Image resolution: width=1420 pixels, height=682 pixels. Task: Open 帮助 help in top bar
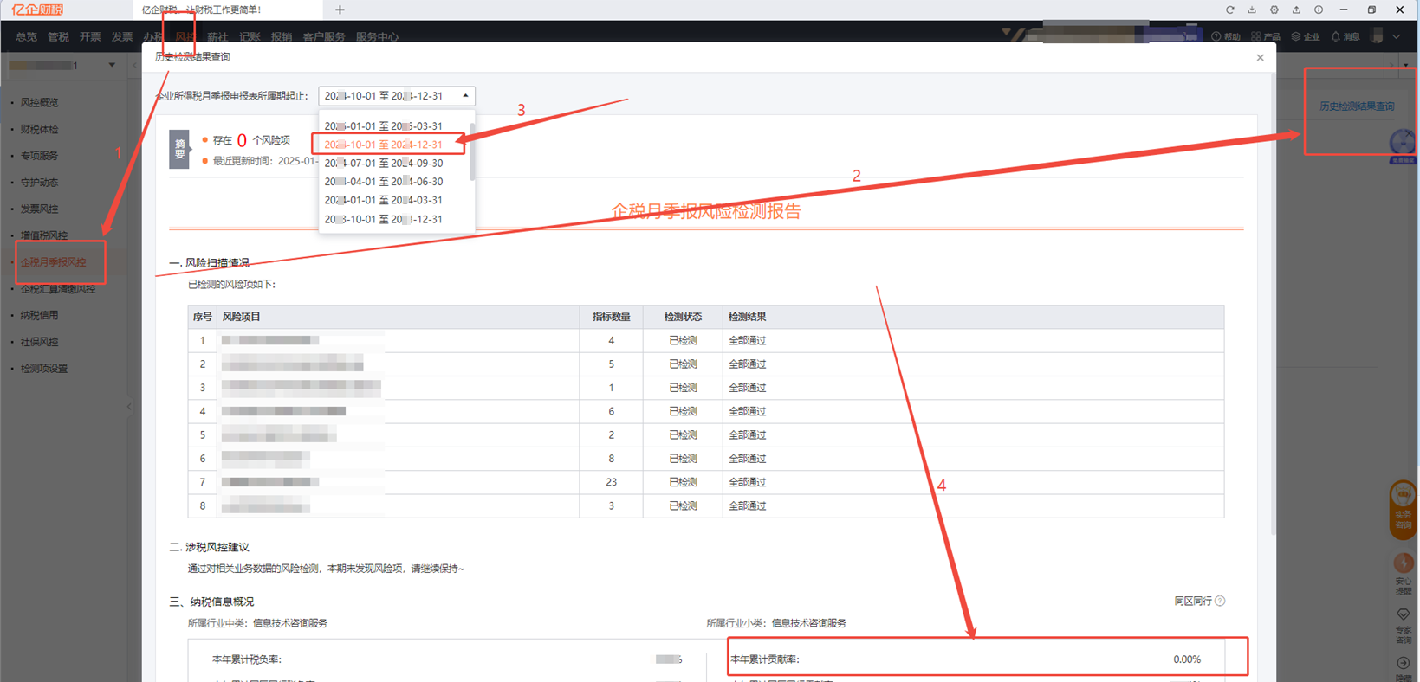(x=1226, y=36)
